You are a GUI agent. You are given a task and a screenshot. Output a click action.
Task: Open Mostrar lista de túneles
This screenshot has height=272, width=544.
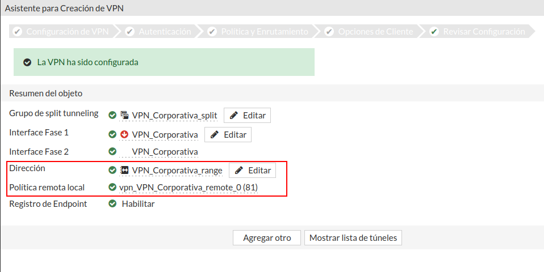[x=353, y=238]
